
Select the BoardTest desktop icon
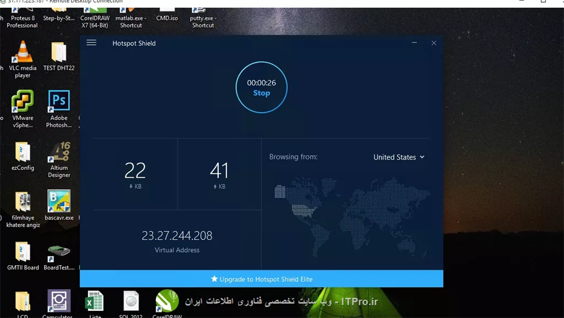click(x=59, y=257)
